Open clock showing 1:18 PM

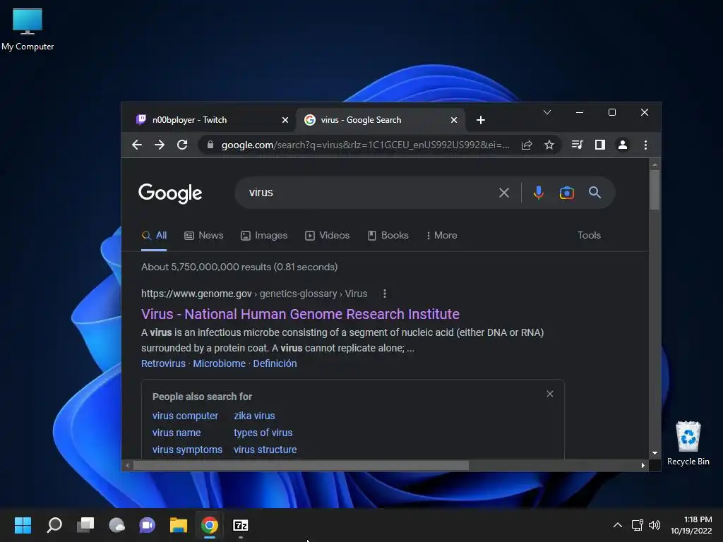(x=691, y=525)
